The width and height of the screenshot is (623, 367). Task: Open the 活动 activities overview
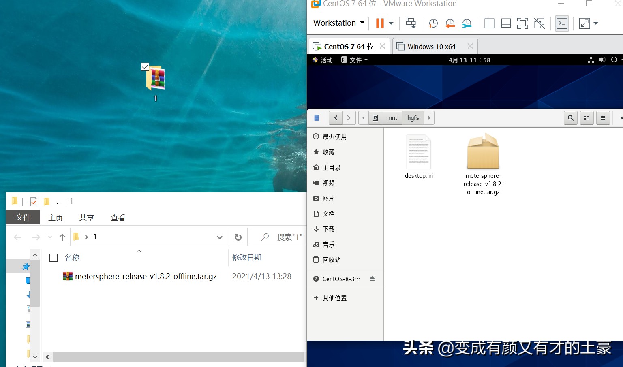[323, 60]
